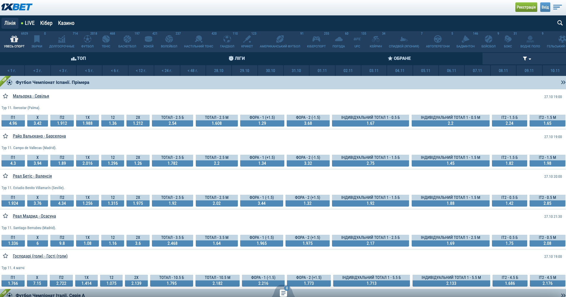
Task: Expand the Чемпіонат Іспанії Прімера league arrow
Action: pos(562,82)
